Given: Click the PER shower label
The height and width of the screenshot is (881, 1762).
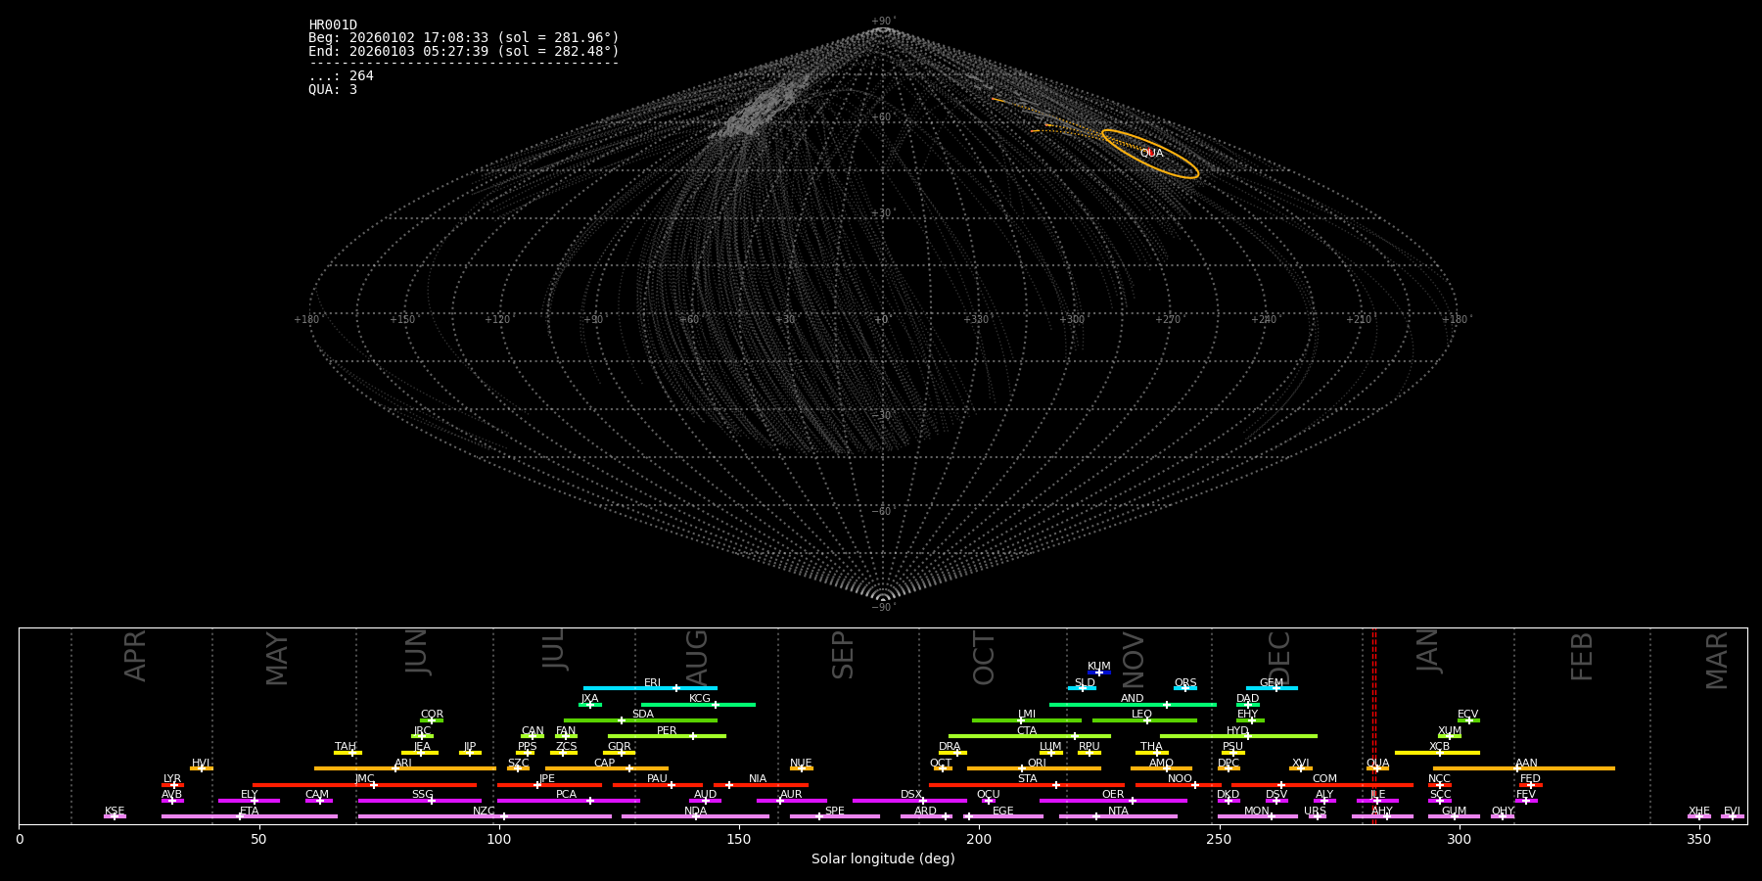Looking at the screenshot, I should click(667, 731).
